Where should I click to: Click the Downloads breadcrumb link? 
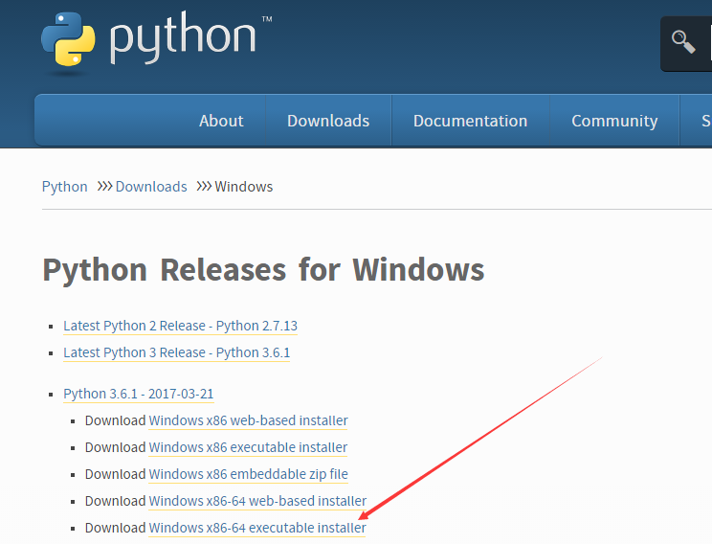click(x=151, y=187)
